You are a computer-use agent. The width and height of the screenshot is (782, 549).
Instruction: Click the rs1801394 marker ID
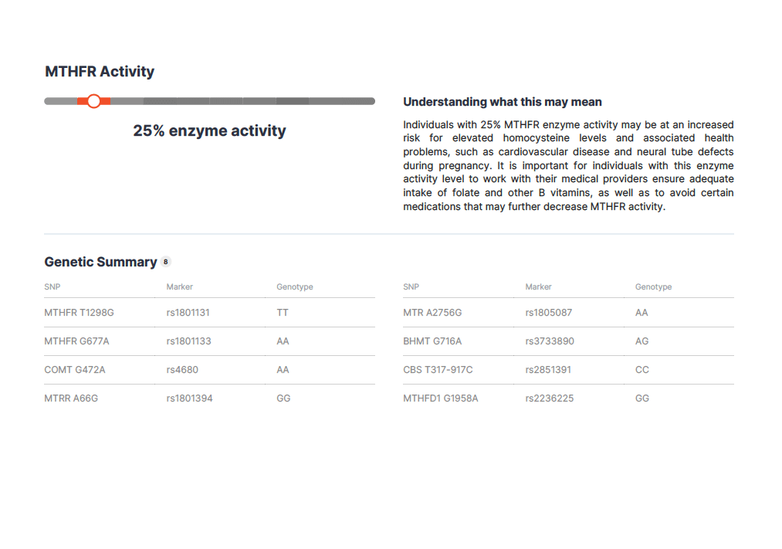(x=189, y=398)
